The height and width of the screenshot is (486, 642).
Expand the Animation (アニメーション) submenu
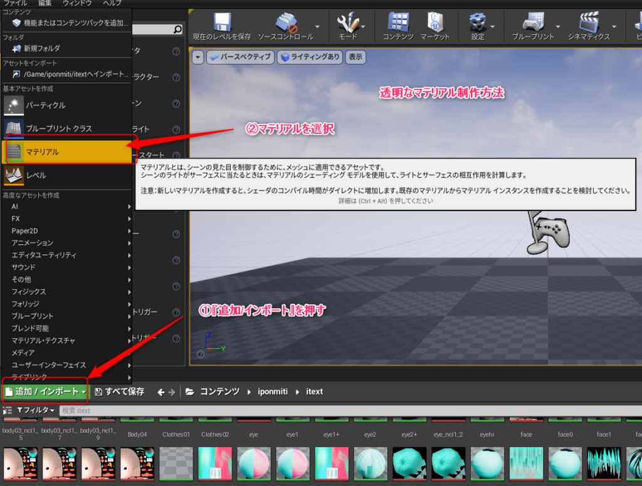click(129, 243)
